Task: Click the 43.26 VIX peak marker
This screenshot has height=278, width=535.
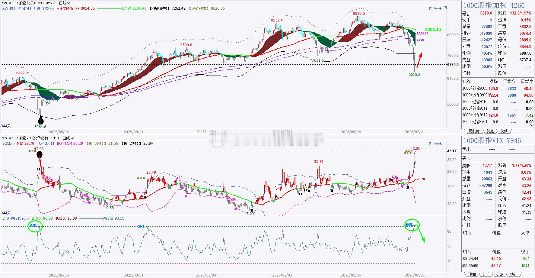Action: (416, 149)
